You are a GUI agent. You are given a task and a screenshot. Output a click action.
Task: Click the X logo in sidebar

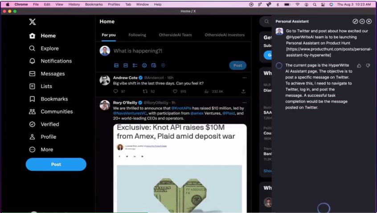[x=33, y=22]
